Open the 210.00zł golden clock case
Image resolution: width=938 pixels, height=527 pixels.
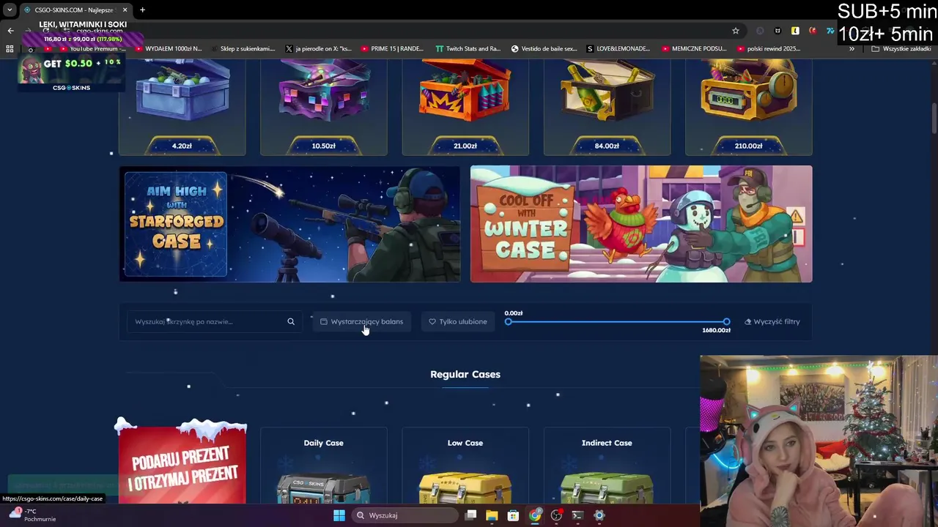tap(748, 107)
